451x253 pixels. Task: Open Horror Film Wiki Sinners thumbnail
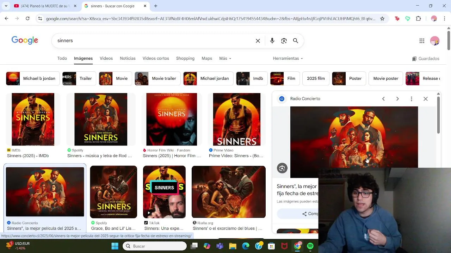[x=172, y=119]
